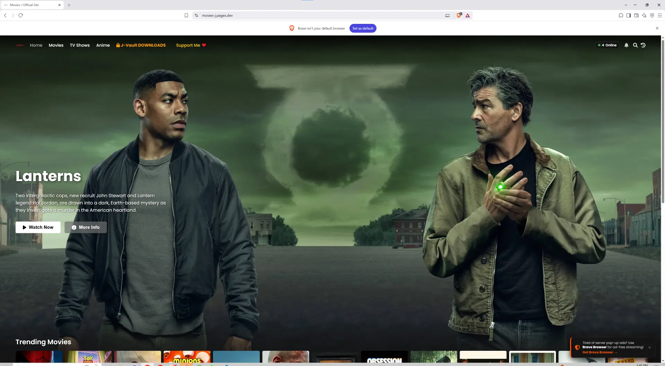Screen dimensions: 665x366
Task: Close the Movies-J Official Site tab
Action: click(x=59, y=5)
